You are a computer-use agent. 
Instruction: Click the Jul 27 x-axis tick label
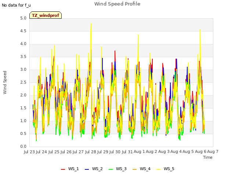coord(79,152)
